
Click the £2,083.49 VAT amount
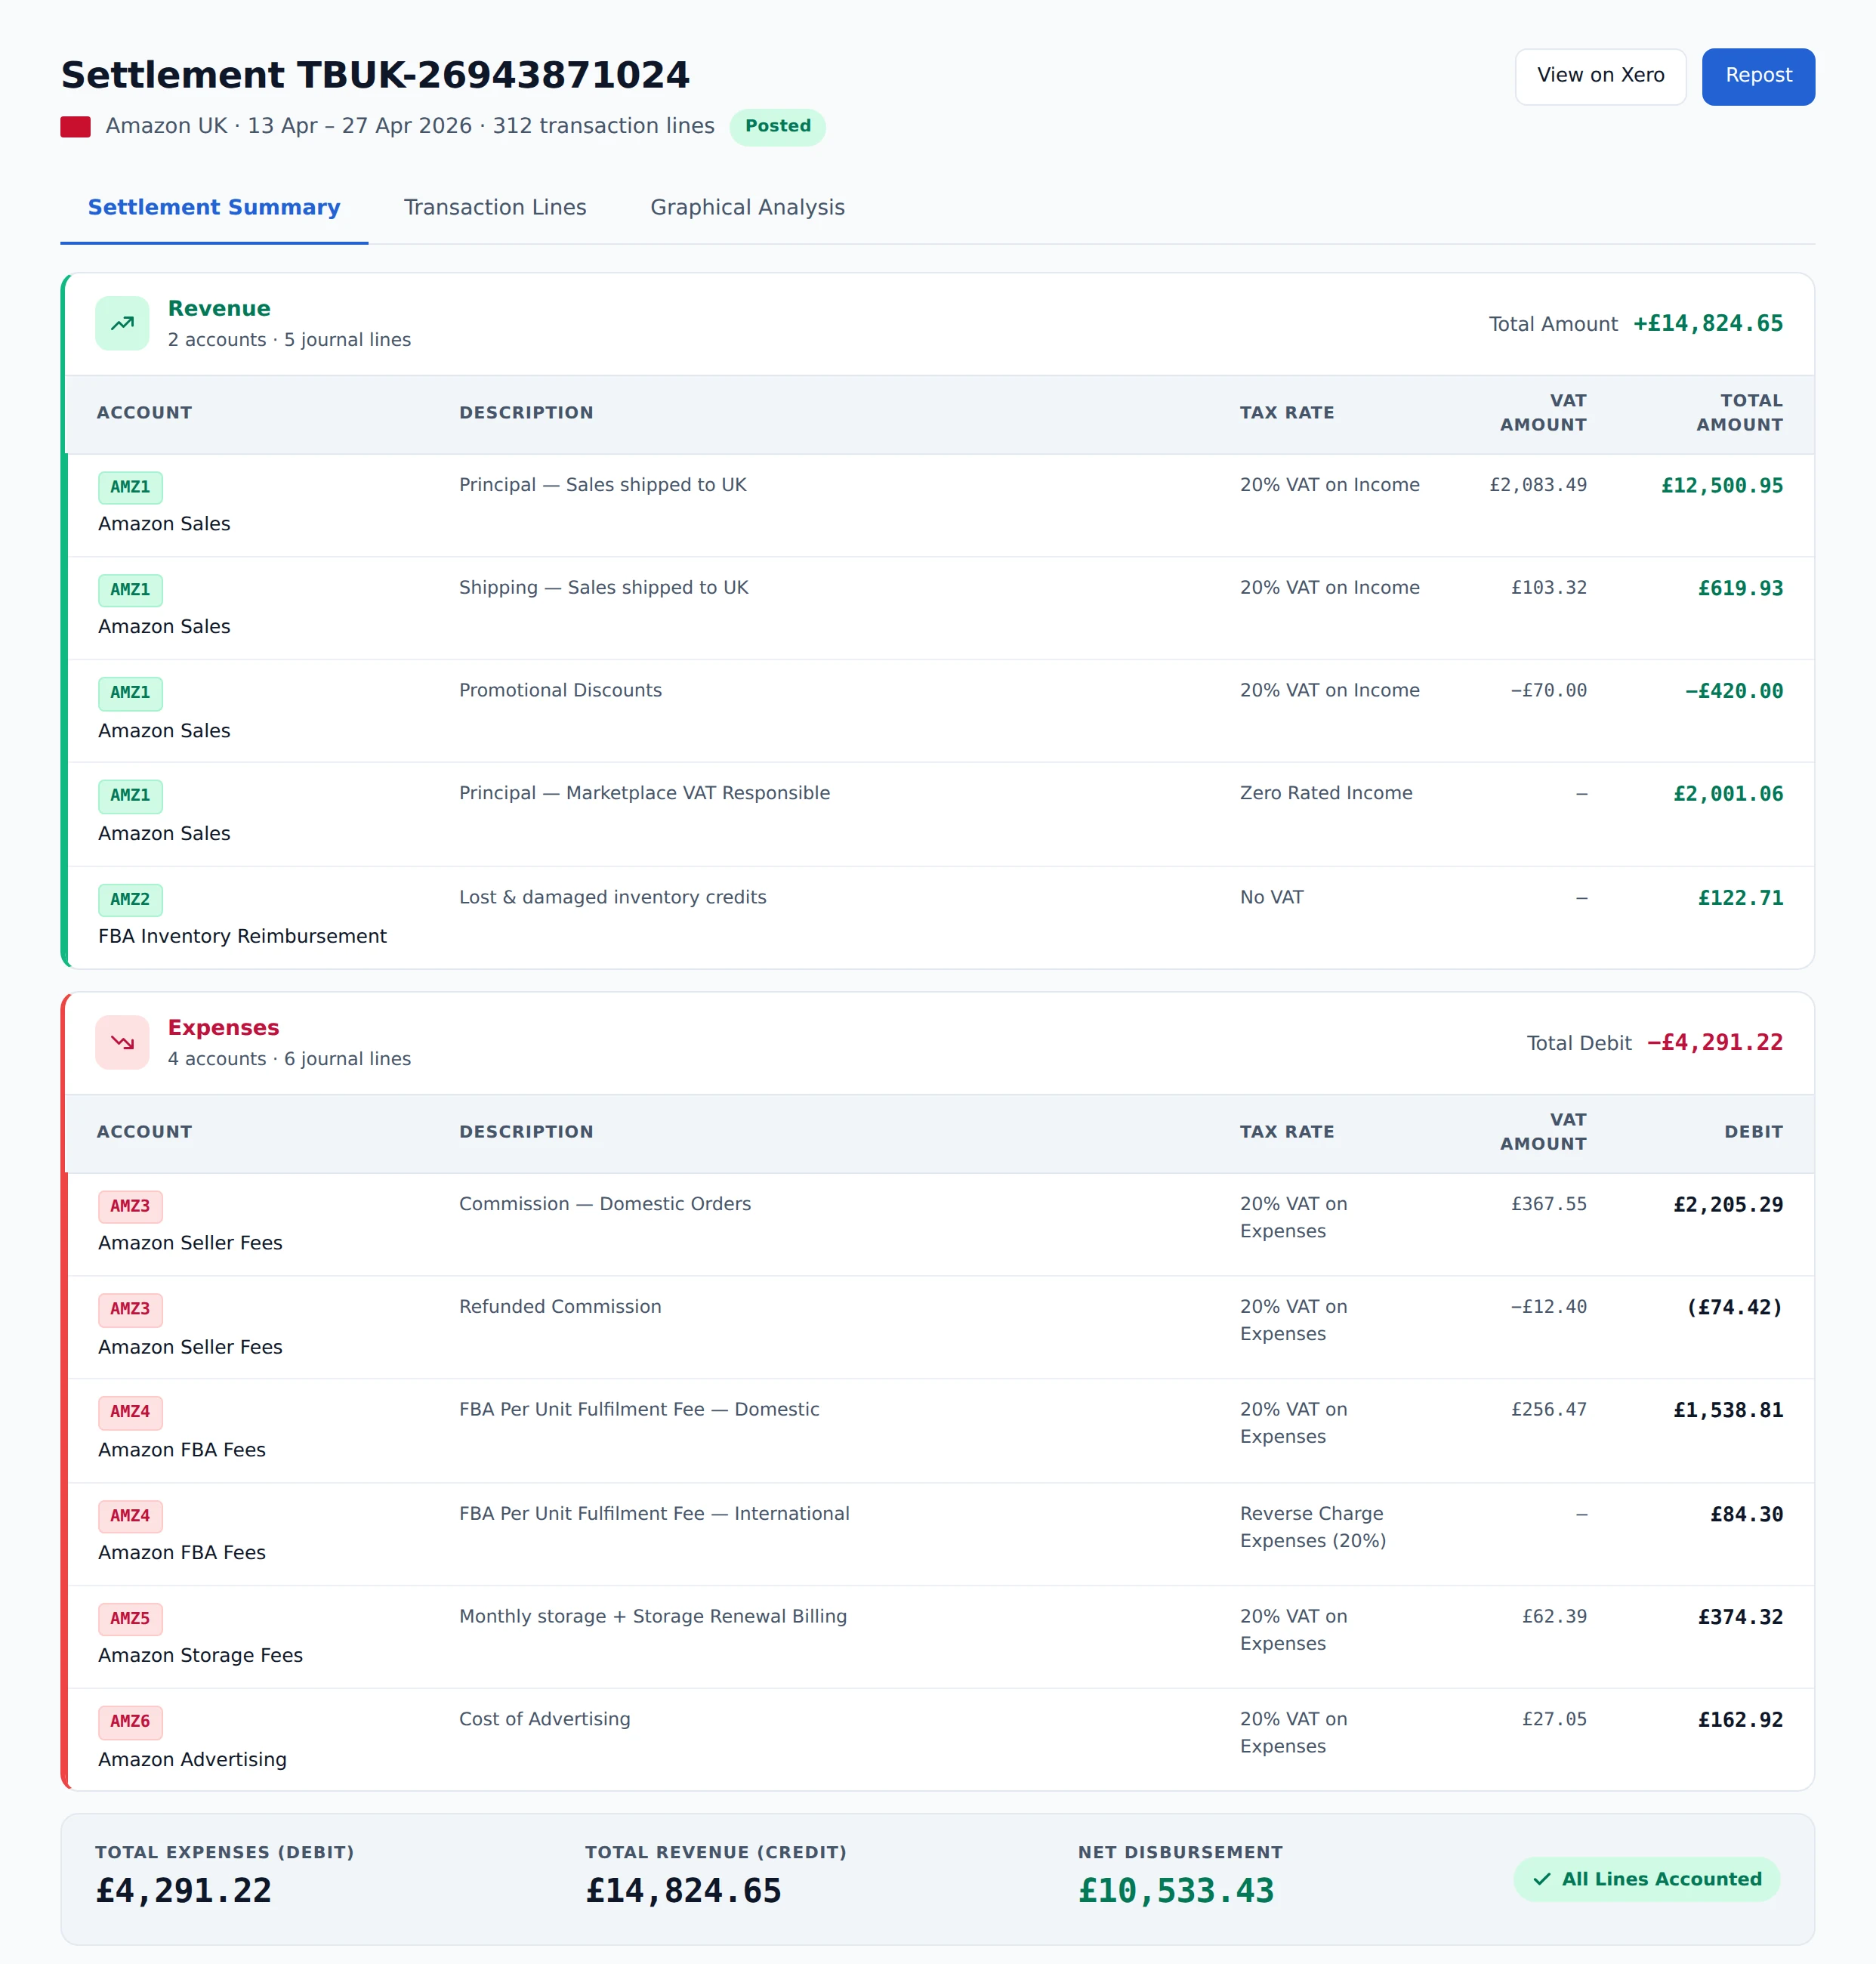point(1538,485)
